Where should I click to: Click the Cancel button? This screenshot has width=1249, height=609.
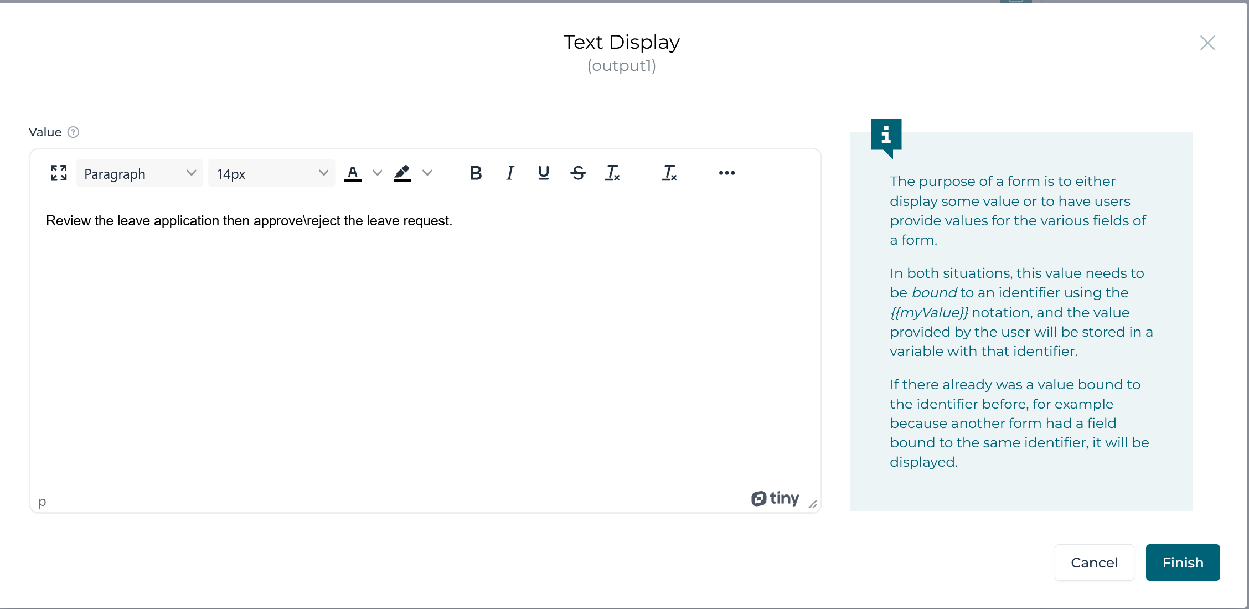(x=1094, y=562)
